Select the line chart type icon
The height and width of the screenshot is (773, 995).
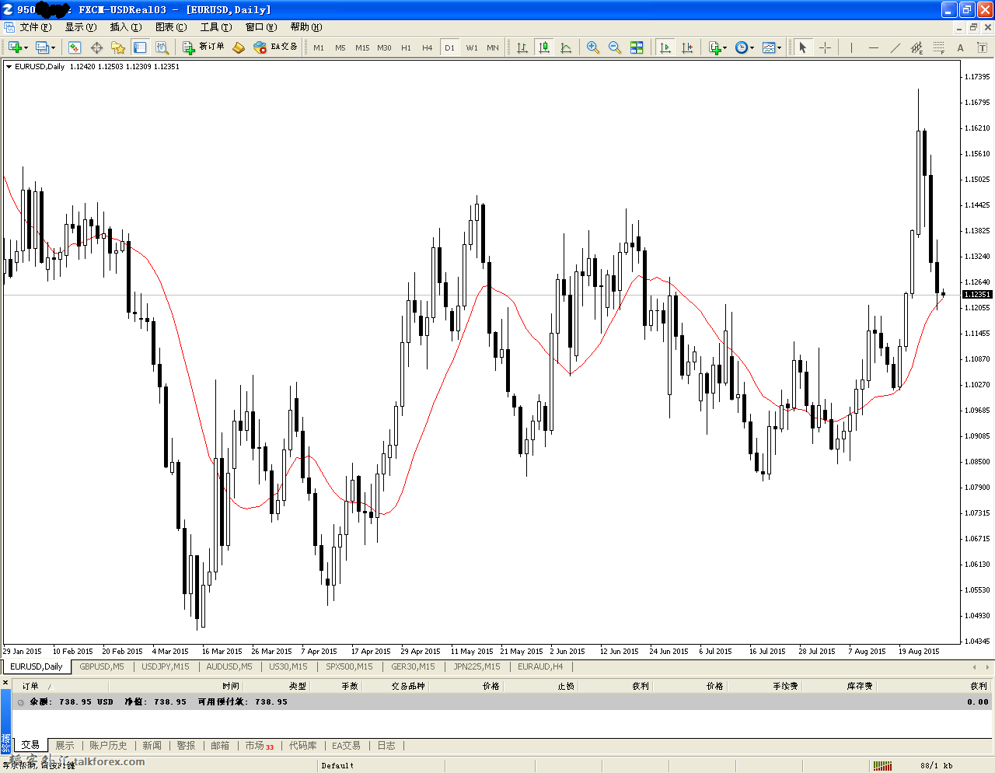point(566,47)
